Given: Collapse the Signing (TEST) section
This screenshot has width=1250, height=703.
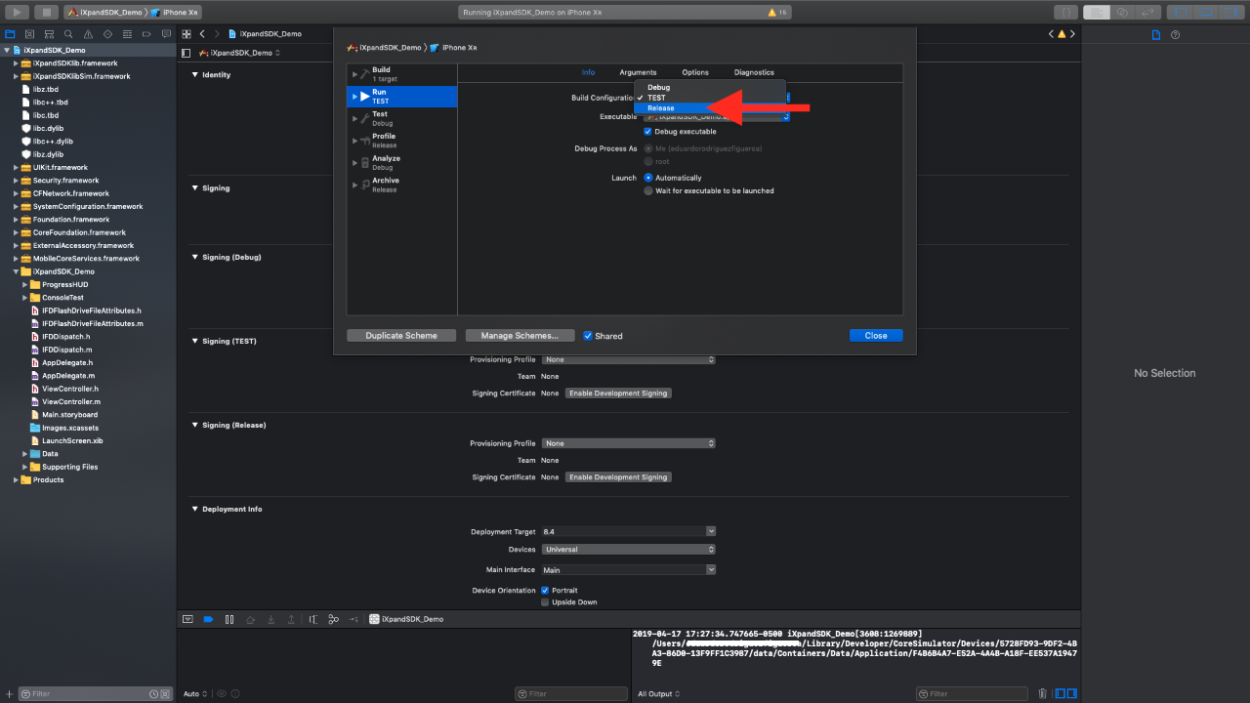Looking at the screenshot, I should coord(194,341).
